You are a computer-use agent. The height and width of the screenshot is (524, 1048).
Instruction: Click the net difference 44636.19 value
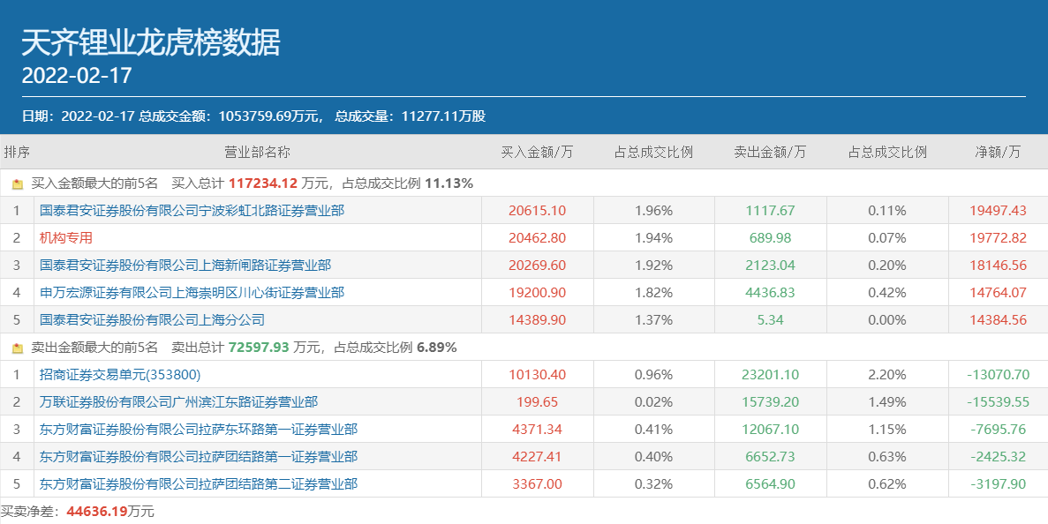click(x=96, y=512)
